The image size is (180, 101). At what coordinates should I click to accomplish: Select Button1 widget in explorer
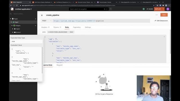[18, 33]
